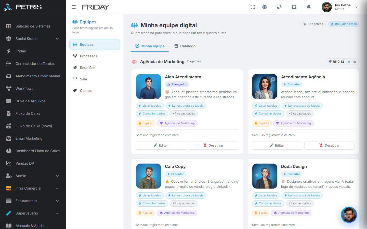Click the Workflows diagram icon in sidebar
This screenshot has width=367, height=229.
pyautogui.click(x=9, y=89)
